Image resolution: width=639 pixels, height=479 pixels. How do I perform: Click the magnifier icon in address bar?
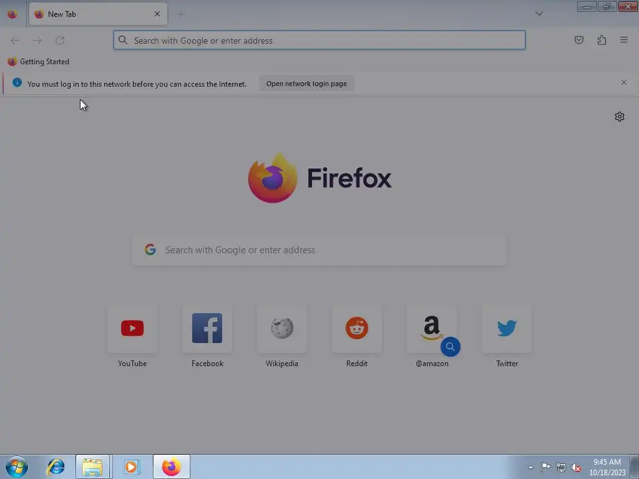123,40
